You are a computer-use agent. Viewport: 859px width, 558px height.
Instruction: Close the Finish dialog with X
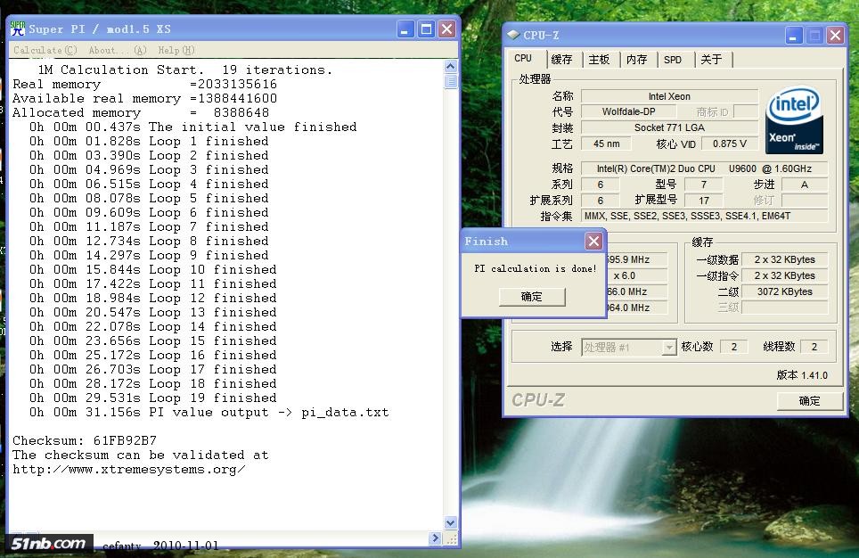pos(593,242)
